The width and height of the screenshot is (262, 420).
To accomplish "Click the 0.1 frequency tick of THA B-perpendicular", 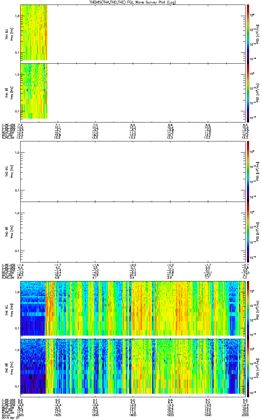I will [x=17, y=52].
